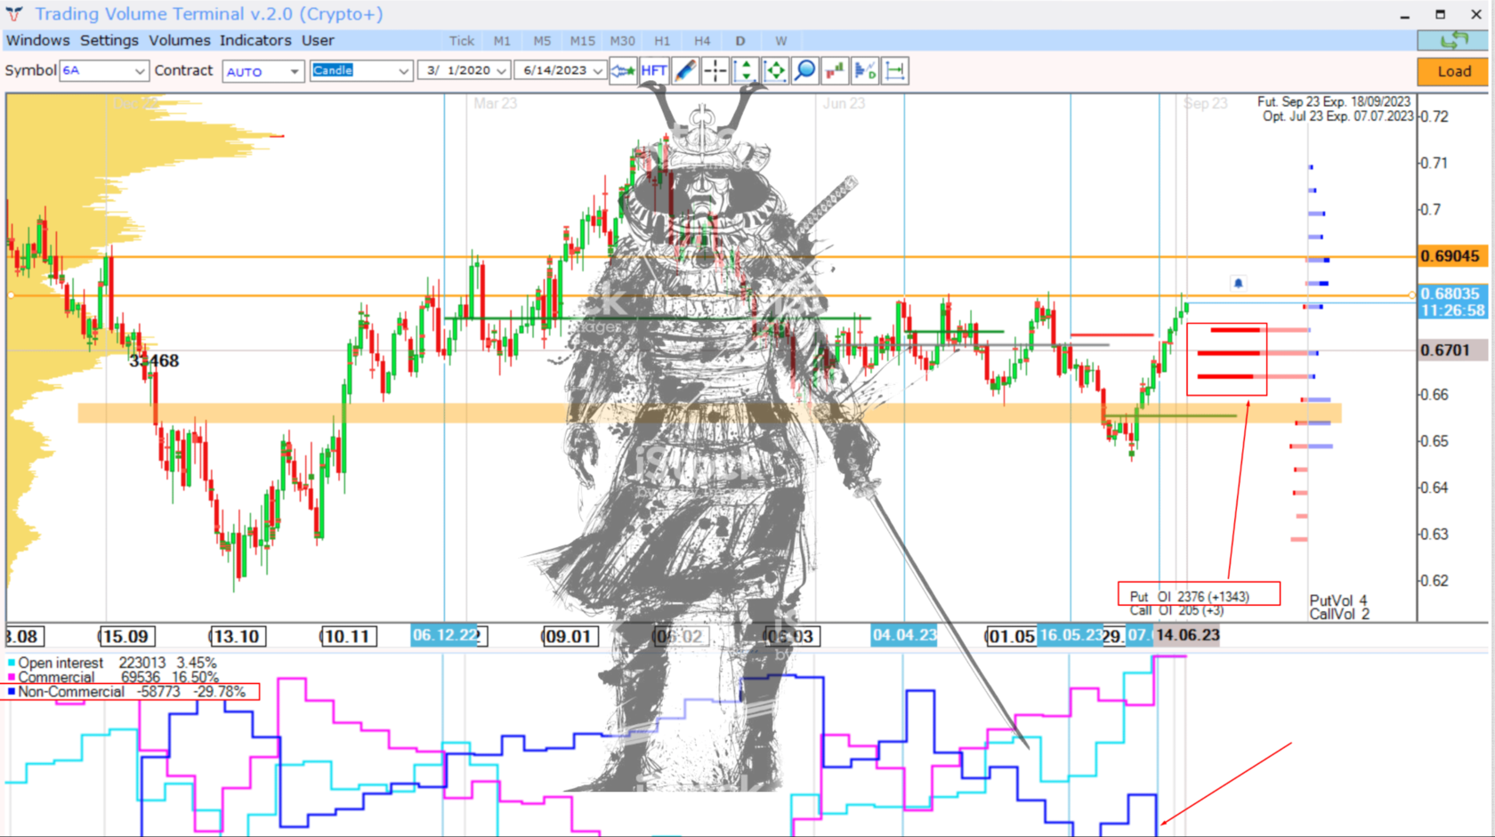Open the Settings menu
The width and height of the screenshot is (1495, 837).
coord(109,40)
